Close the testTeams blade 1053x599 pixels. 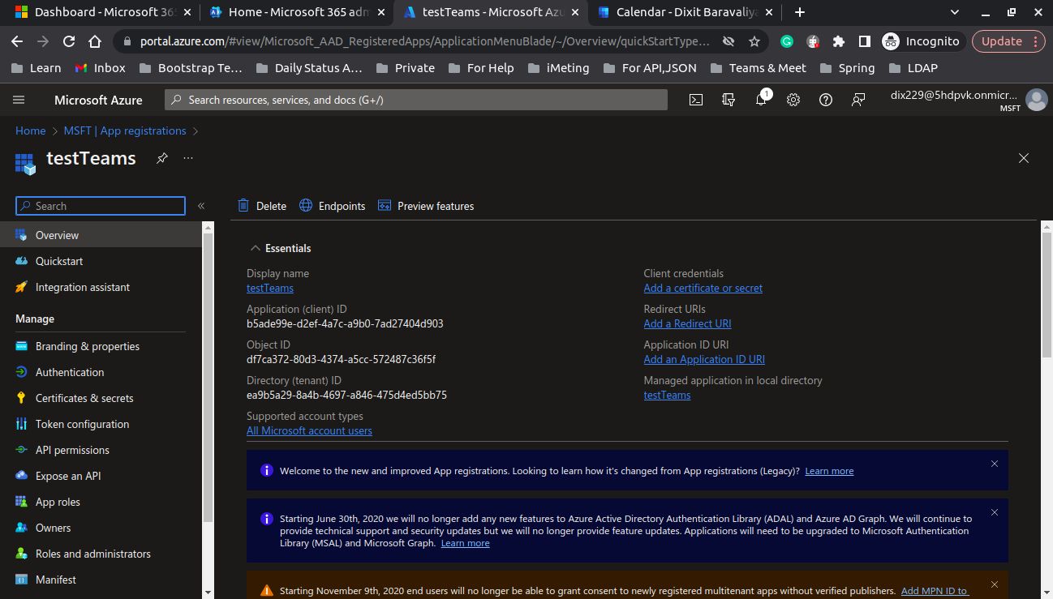pos(1024,158)
